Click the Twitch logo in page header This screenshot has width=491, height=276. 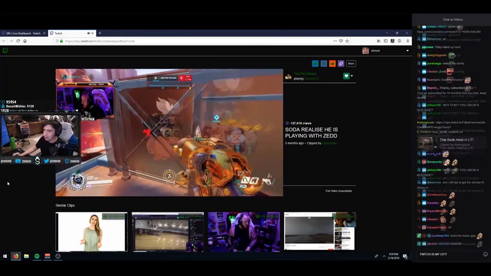tap(5, 51)
